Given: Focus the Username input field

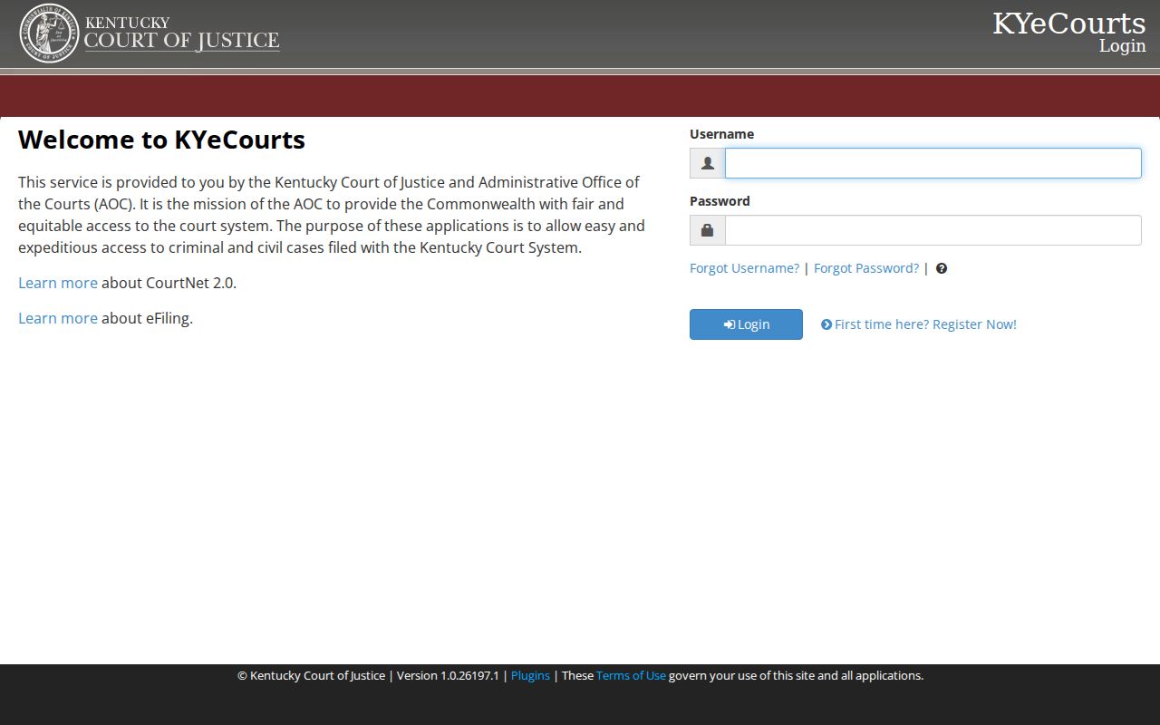Looking at the screenshot, I should [x=933, y=163].
